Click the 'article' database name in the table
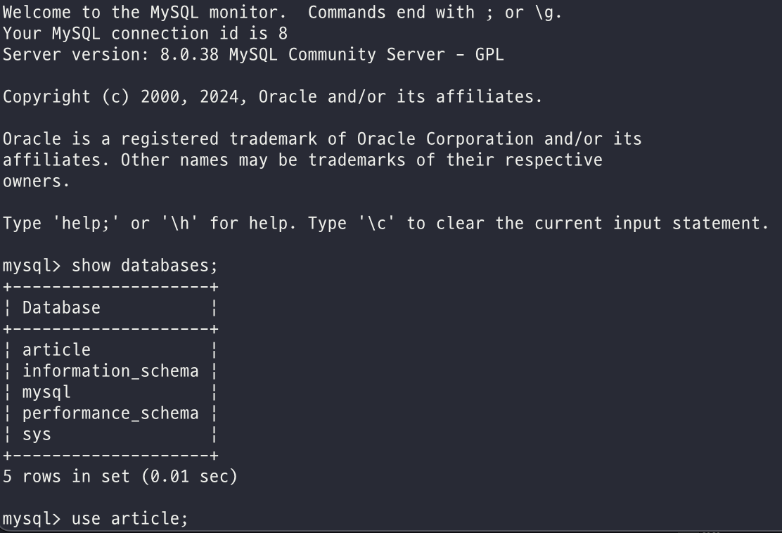 [x=56, y=349]
